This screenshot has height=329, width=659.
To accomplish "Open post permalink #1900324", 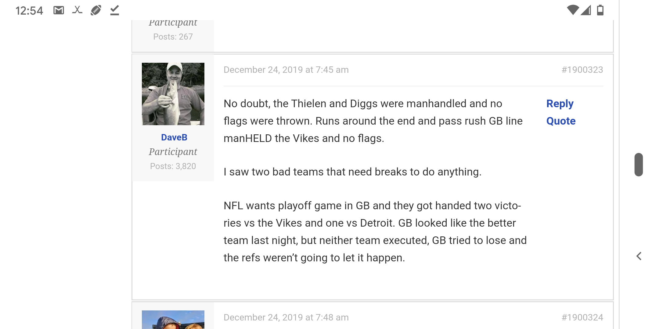I will click(x=582, y=317).
